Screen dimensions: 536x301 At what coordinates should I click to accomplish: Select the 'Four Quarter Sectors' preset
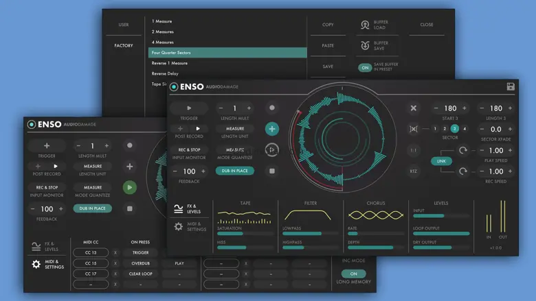point(227,53)
